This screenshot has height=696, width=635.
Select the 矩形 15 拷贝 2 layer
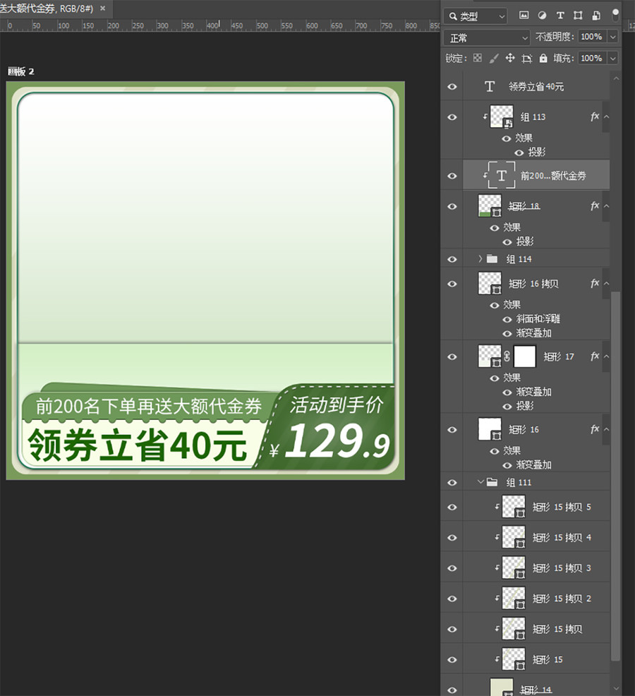pos(536,599)
